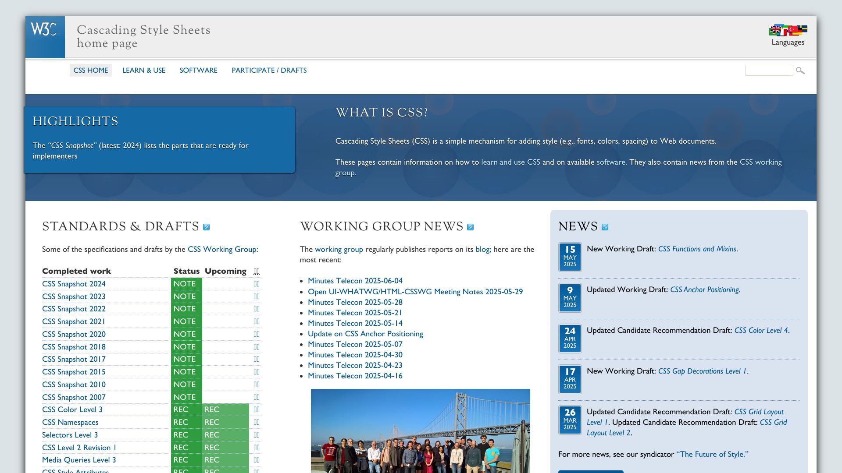Open the News section RSS feed icon

(x=605, y=227)
